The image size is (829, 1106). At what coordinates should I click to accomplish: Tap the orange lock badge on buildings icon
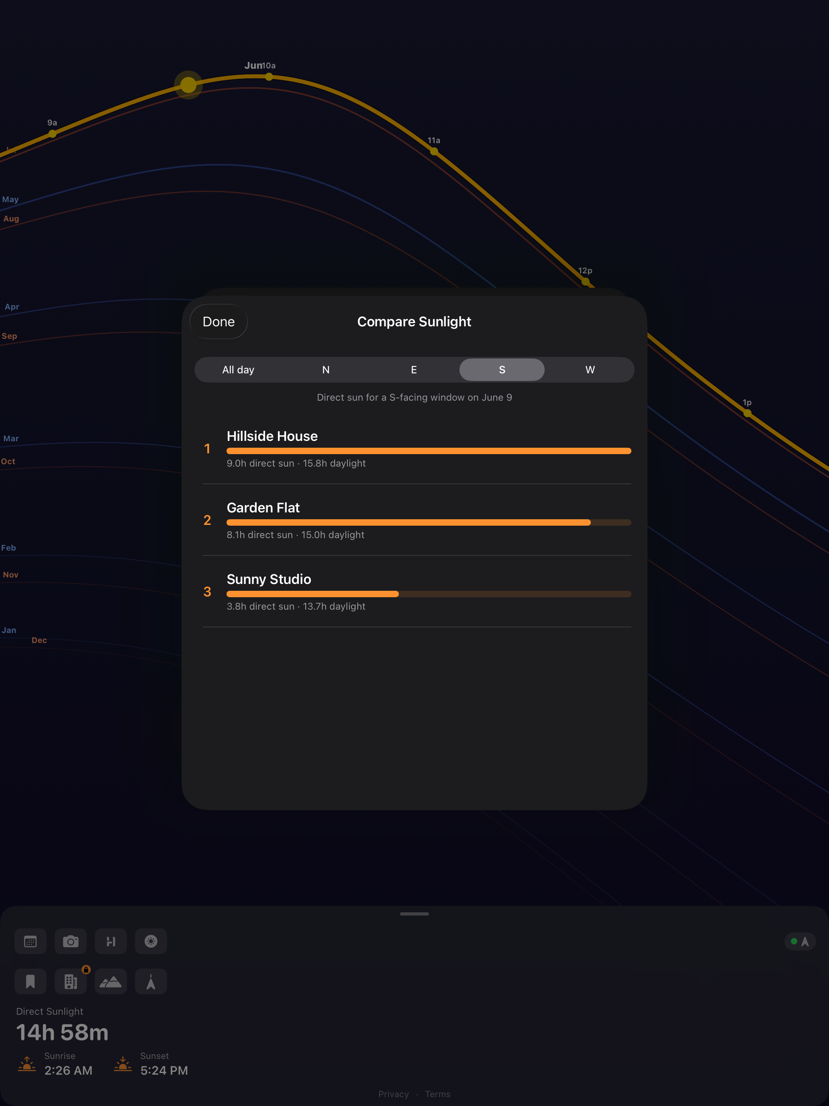click(86, 969)
